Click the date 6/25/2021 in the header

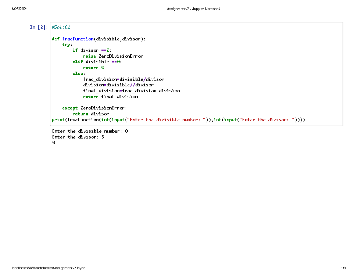pyautogui.click(x=19, y=9)
